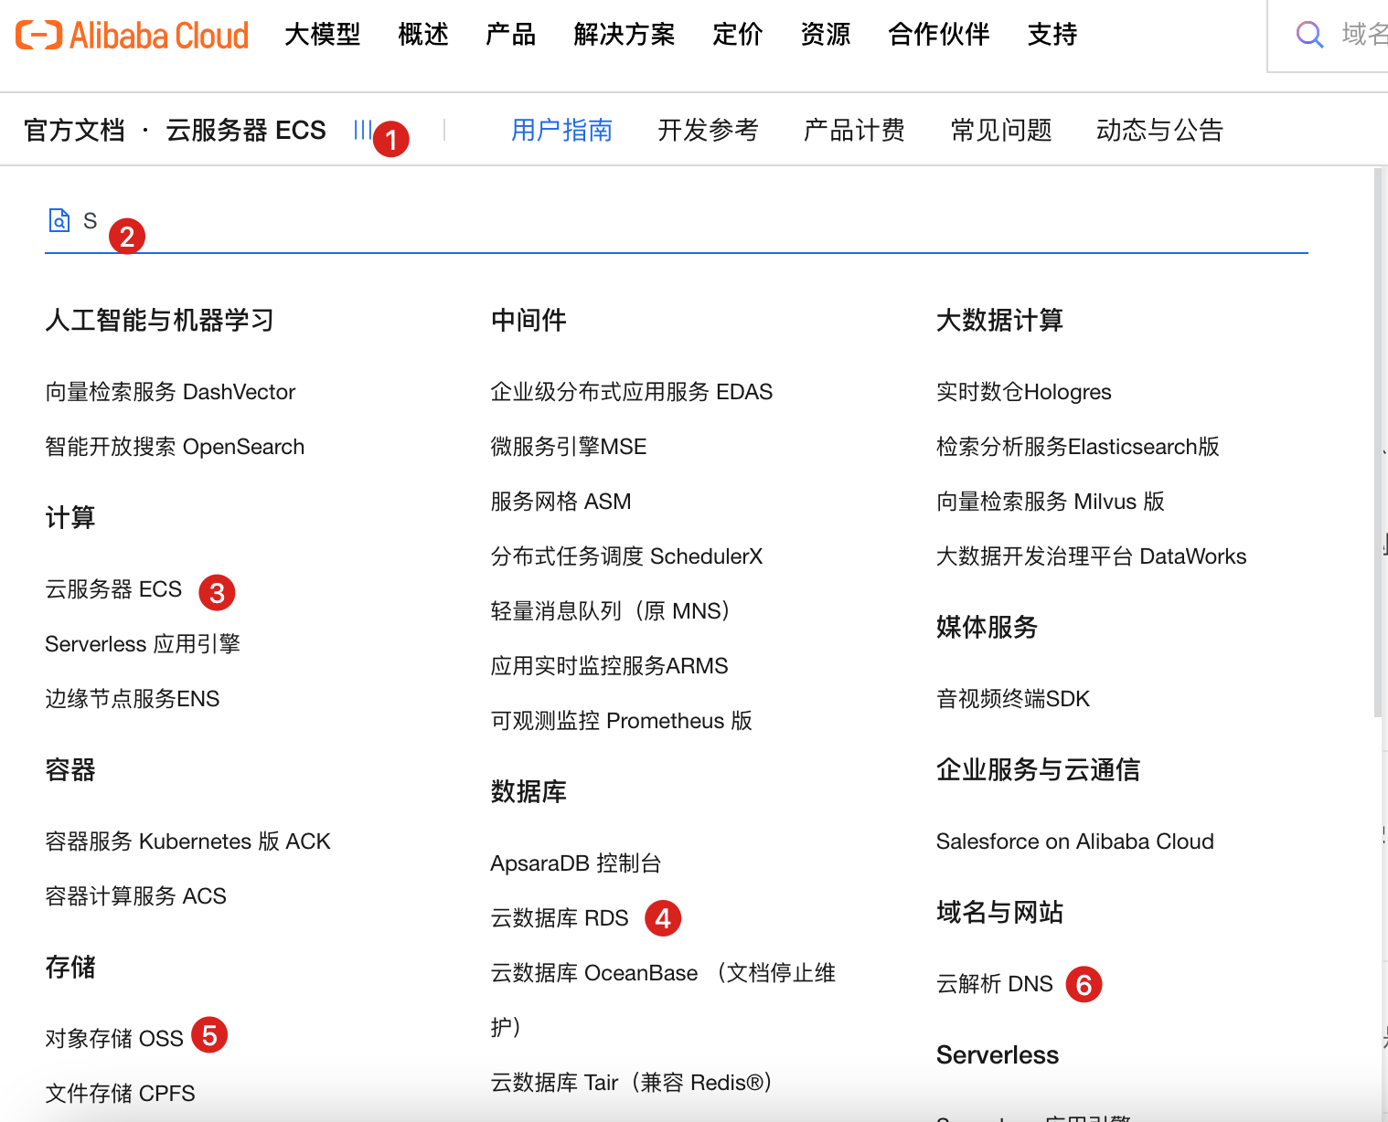Click the 中间件 category heading
This screenshot has height=1122, width=1388.
529,321
